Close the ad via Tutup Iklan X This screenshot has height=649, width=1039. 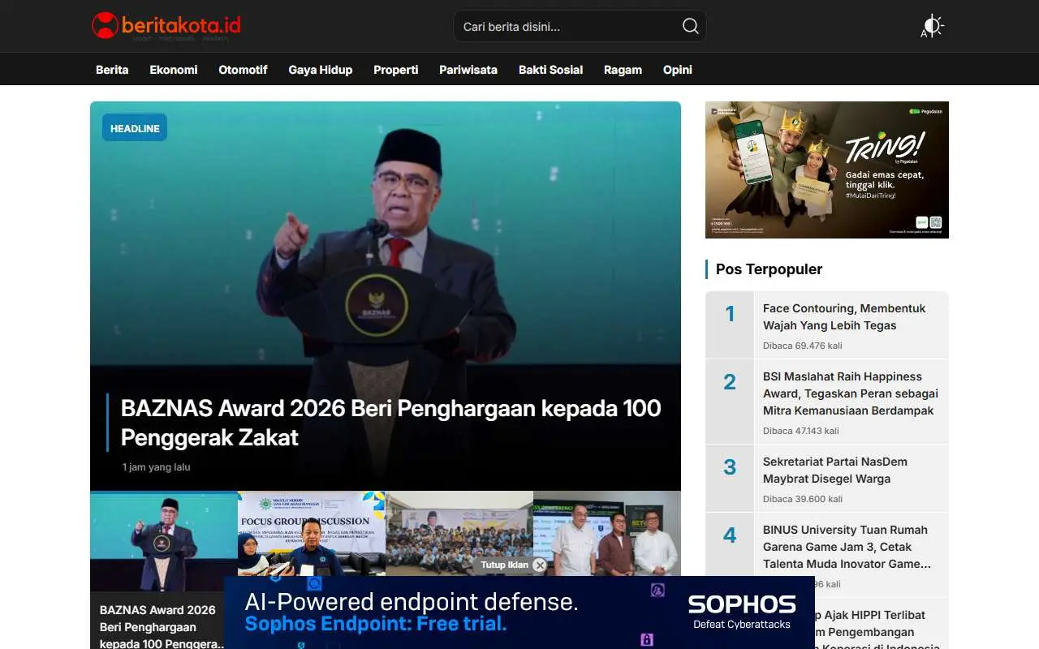pos(540,565)
